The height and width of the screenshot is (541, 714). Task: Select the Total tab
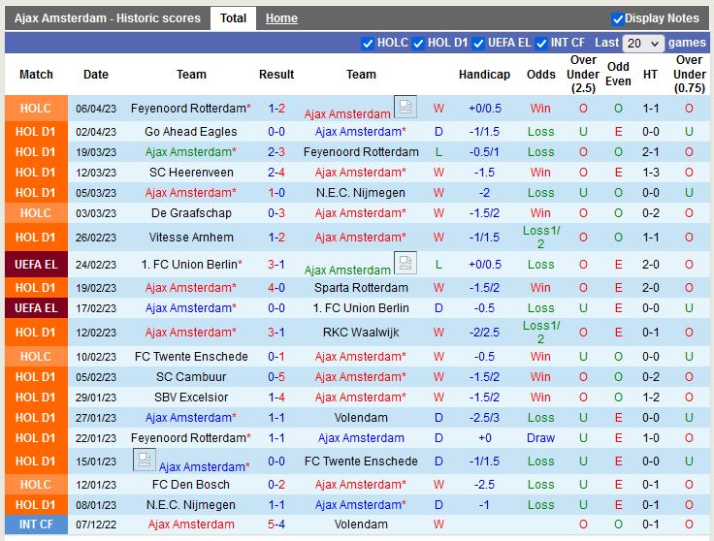(x=233, y=18)
